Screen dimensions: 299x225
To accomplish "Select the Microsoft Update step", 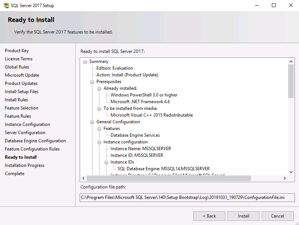I will [22, 75].
